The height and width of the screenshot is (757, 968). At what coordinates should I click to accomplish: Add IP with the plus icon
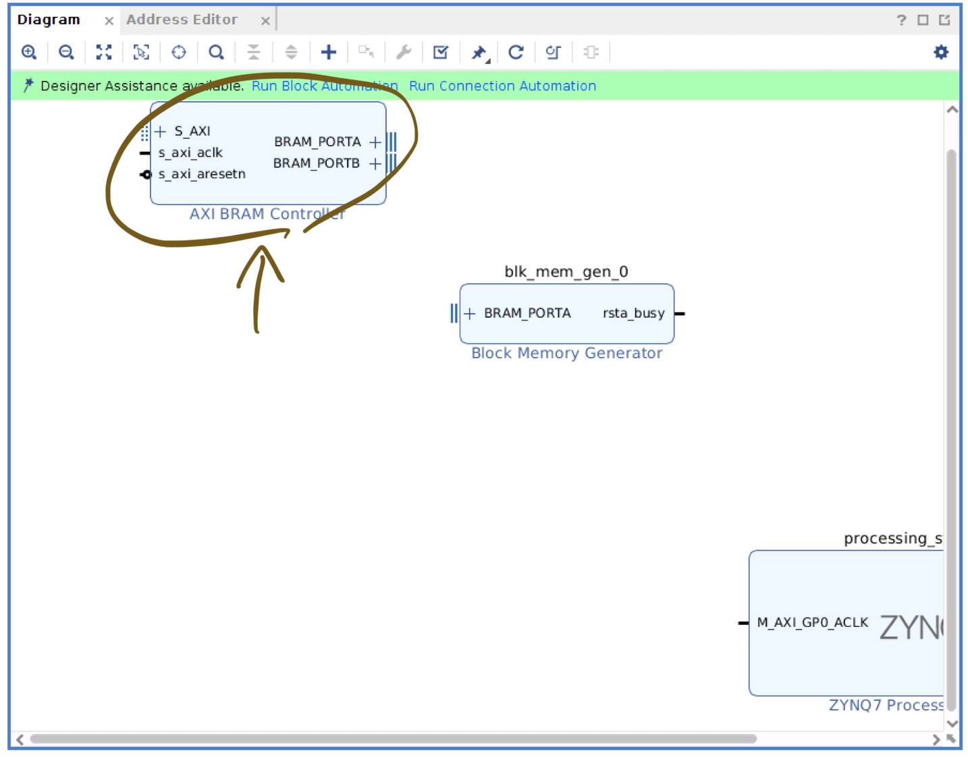click(x=329, y=52)
